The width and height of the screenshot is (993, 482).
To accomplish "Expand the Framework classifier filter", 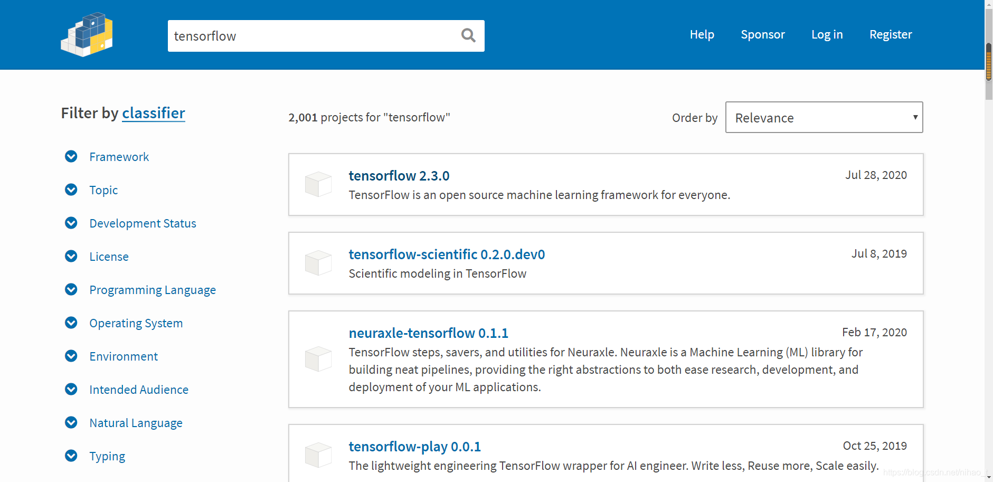I will 119,157.
